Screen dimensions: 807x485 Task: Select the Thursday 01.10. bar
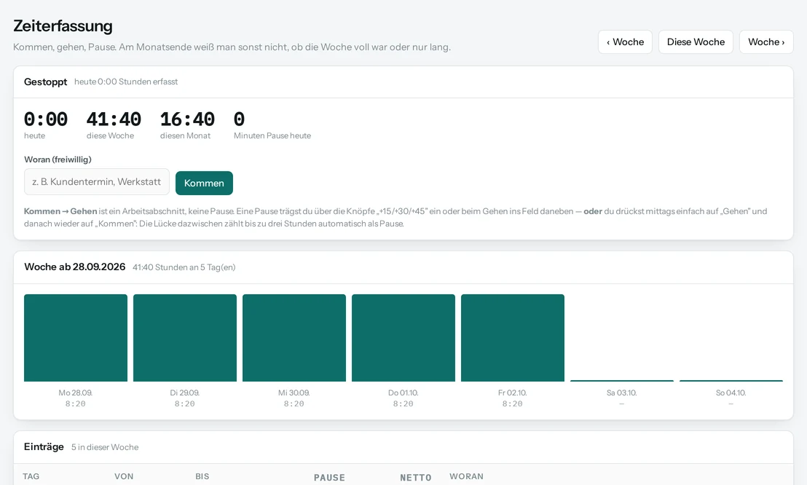coord(403,338)
